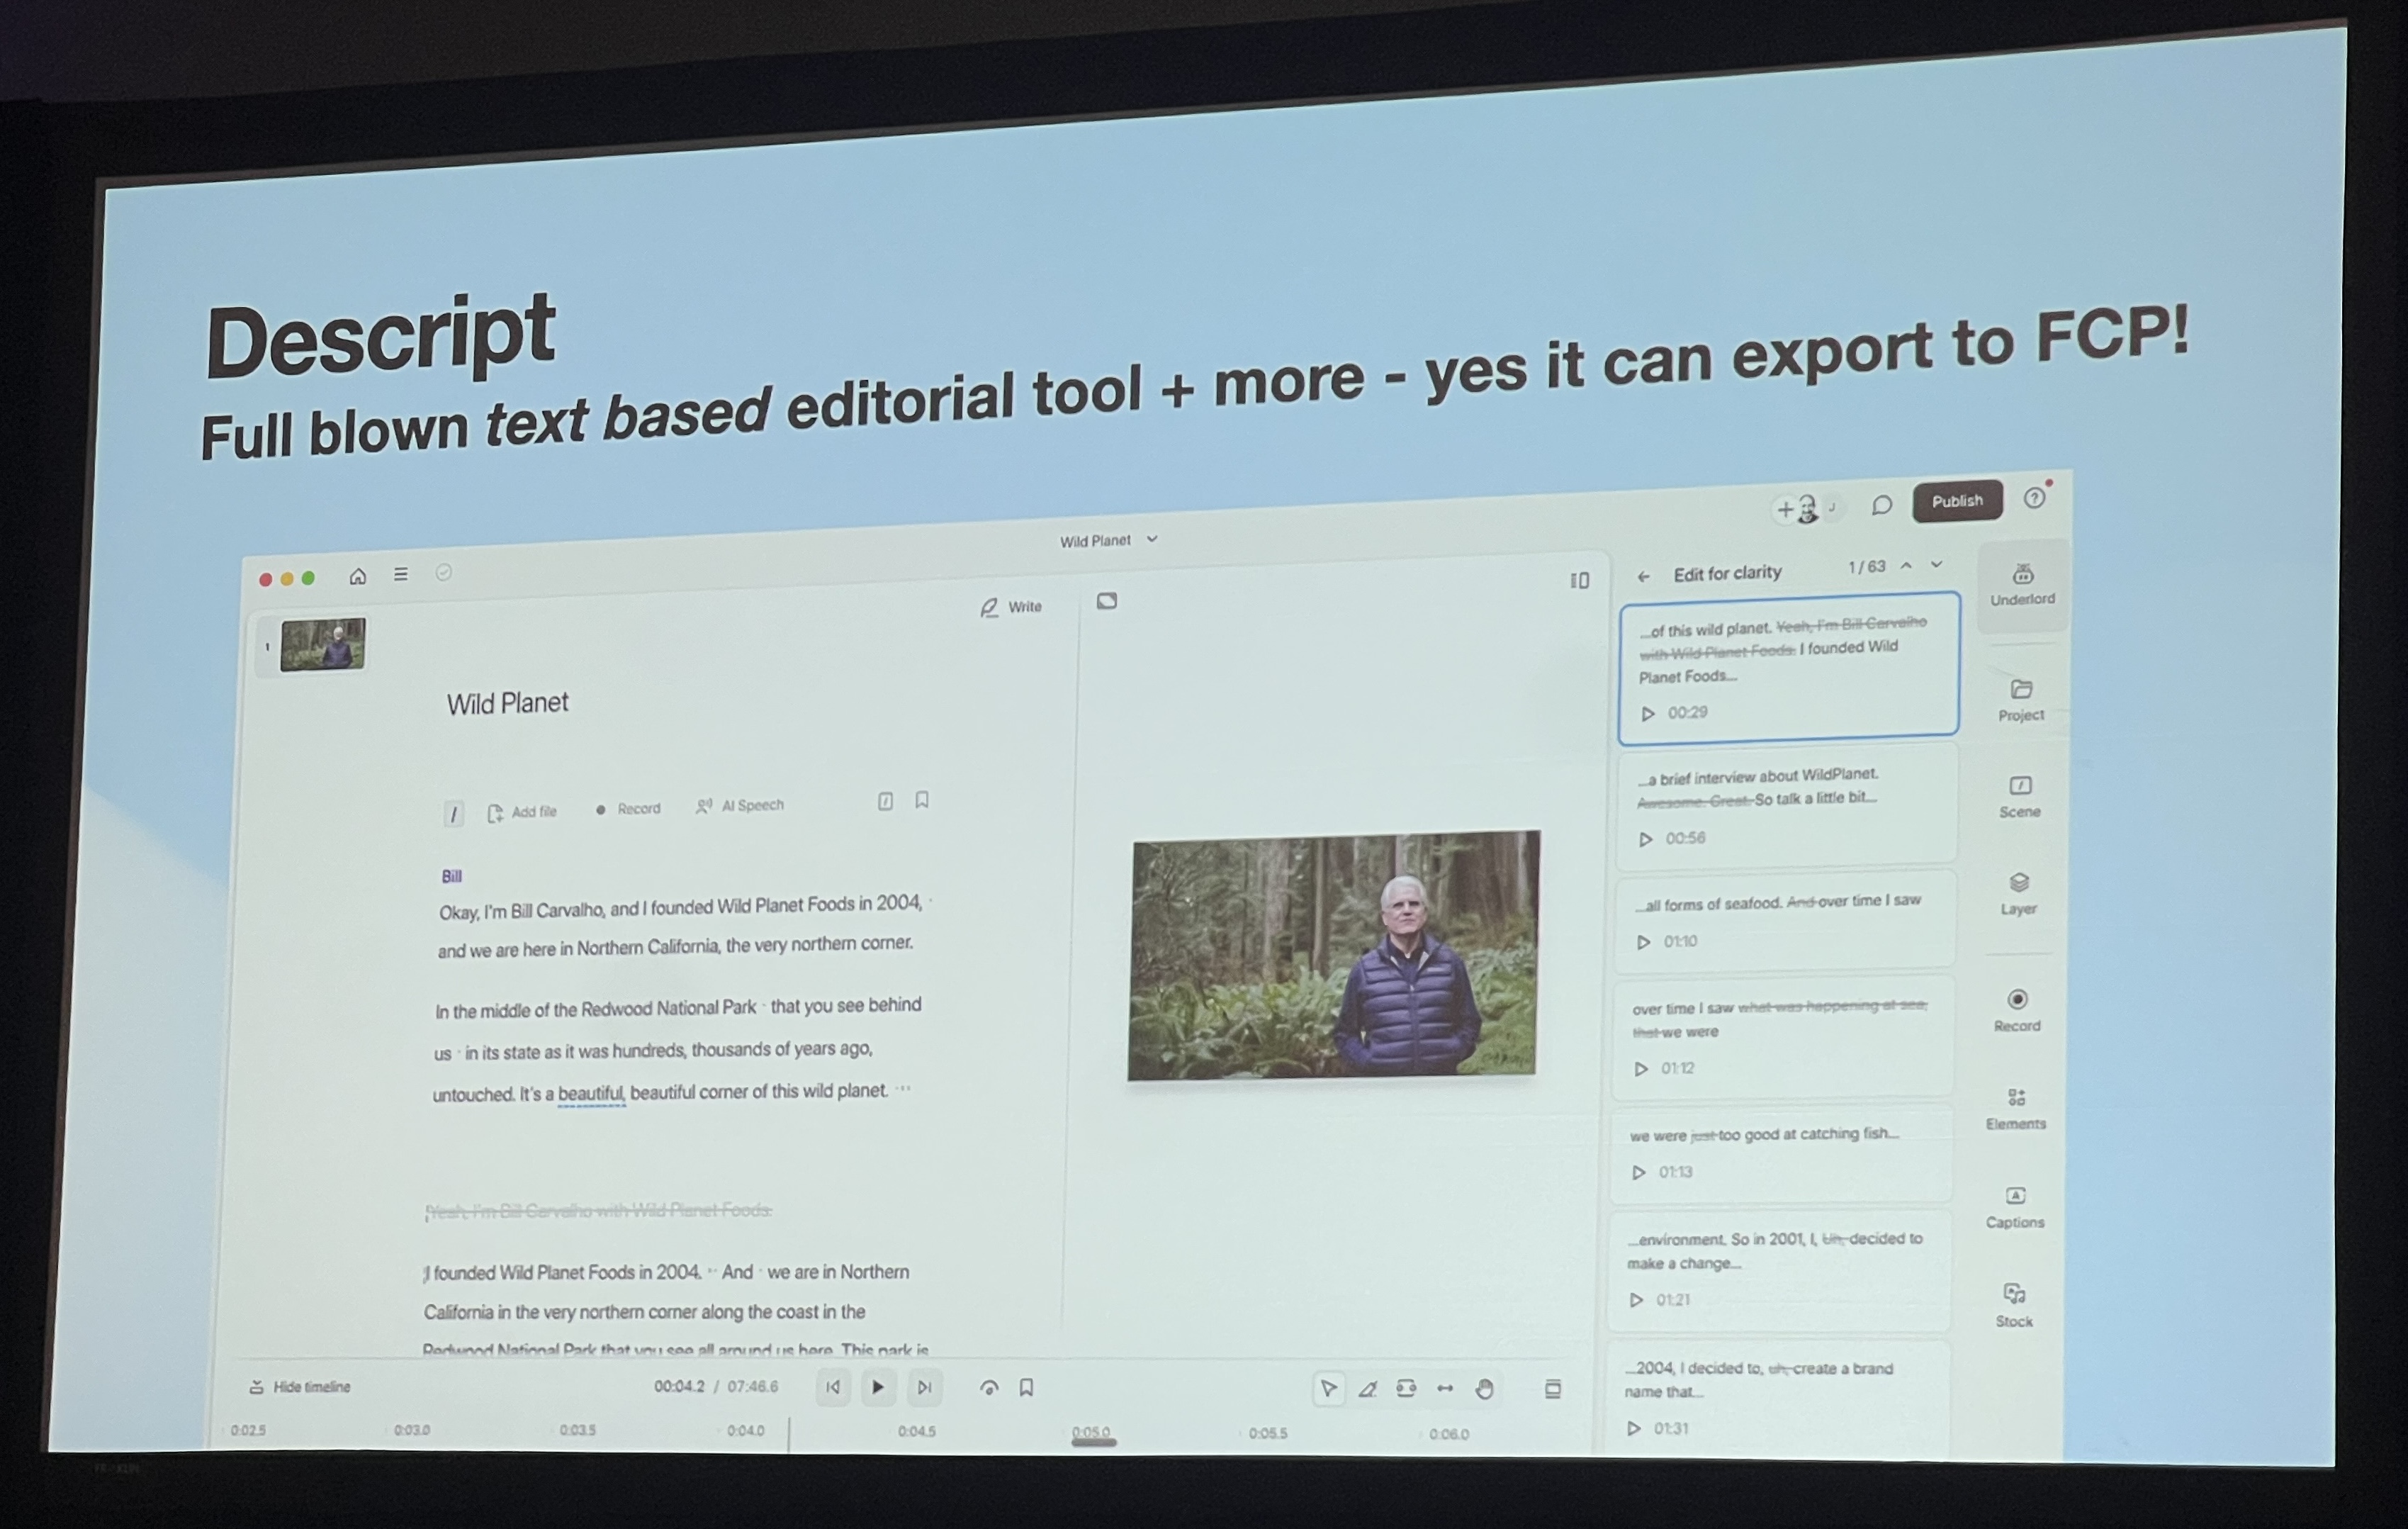Open the hamburger menu
This screenshot has height=1529, width=2408.
[400, 574]
